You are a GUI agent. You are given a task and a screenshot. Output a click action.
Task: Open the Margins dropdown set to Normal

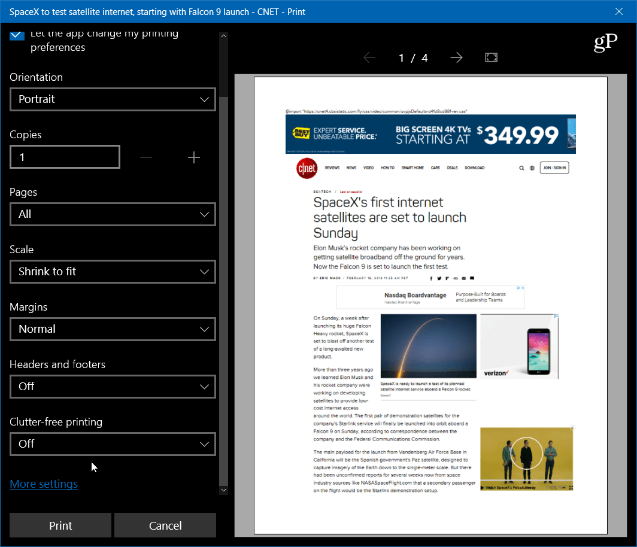pos(113,329)
